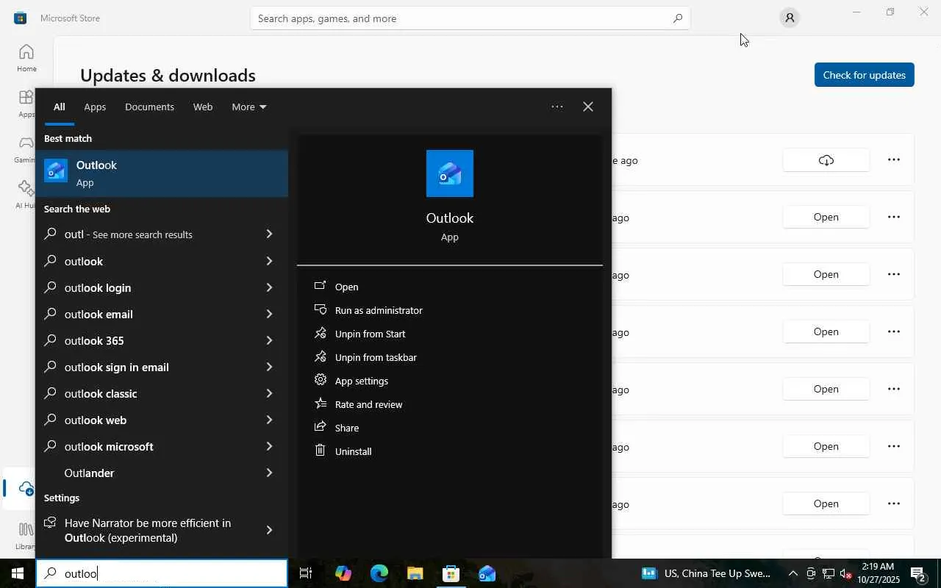Switch to the All search tab

point(59,107)
